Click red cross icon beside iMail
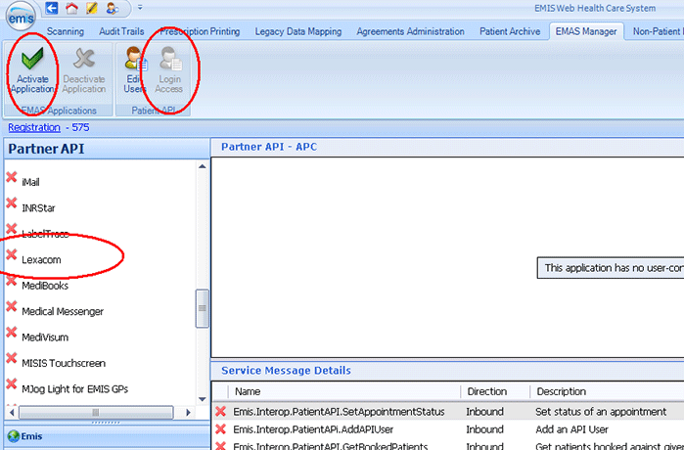Image resolution: width=684 pixels, height=450 pixels. 12,177
